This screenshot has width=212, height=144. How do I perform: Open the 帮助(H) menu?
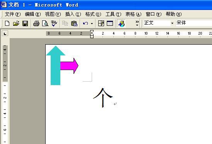174,14
